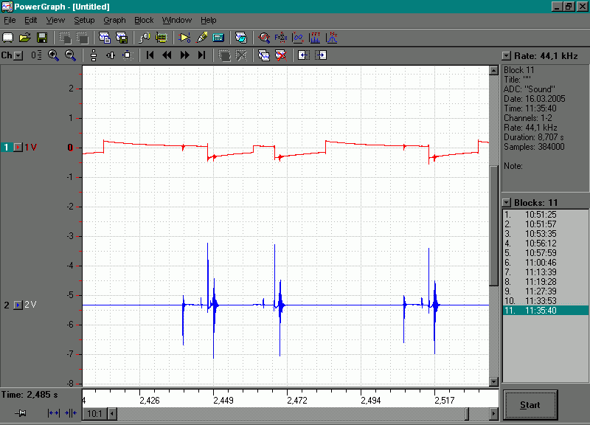Toggle channel 1 red marker button
This screenshot has height=425, width=590.
coord(18,147)
